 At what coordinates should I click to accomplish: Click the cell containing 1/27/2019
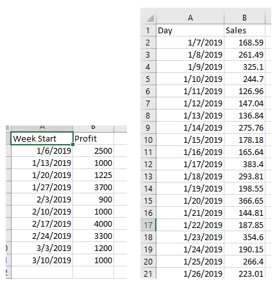tap(42, 187)
